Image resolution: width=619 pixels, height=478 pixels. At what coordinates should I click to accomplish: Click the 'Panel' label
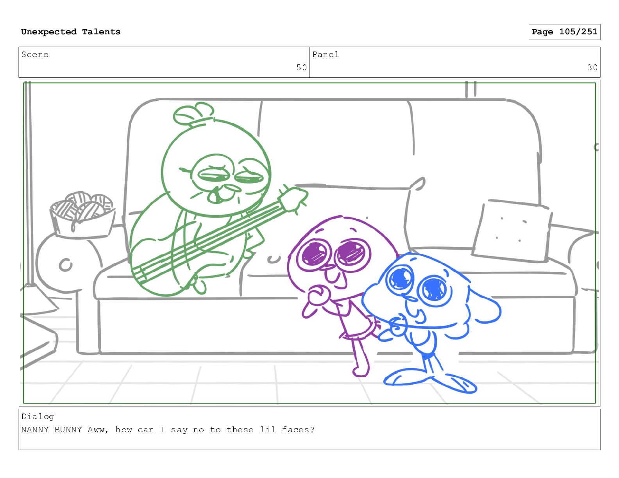pyautogui.click(x=326, y=54)
